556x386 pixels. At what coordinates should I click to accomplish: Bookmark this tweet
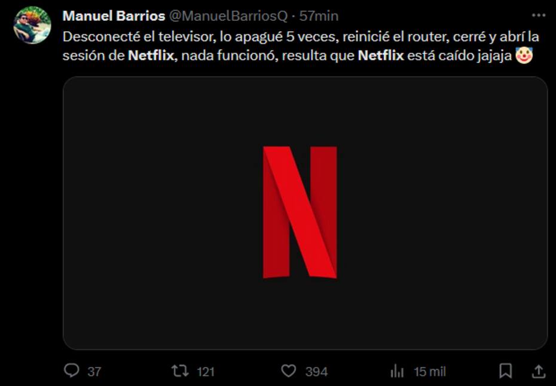(x=506, y=371)
